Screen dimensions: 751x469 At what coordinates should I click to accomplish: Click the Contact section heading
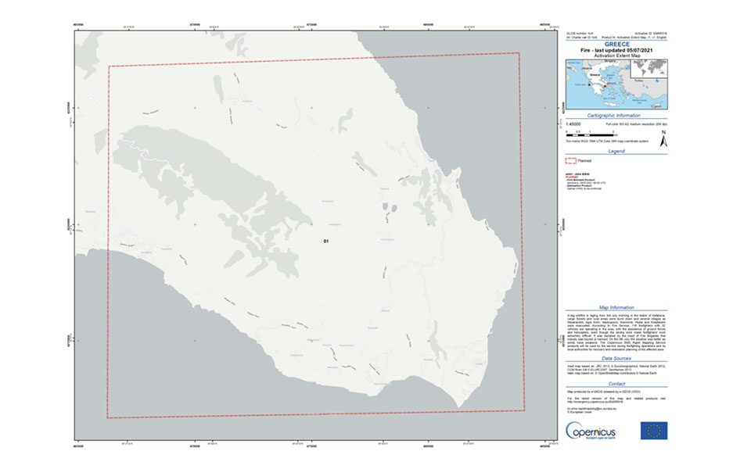coord(616,384)
